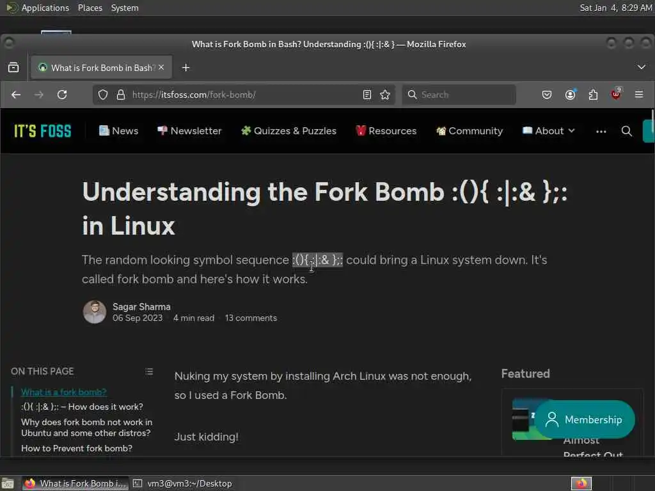Open the Firefox View icon left of the tabs
Image resolution: width=655 pixels, height=491 pixels.
(x=13, y=67)
